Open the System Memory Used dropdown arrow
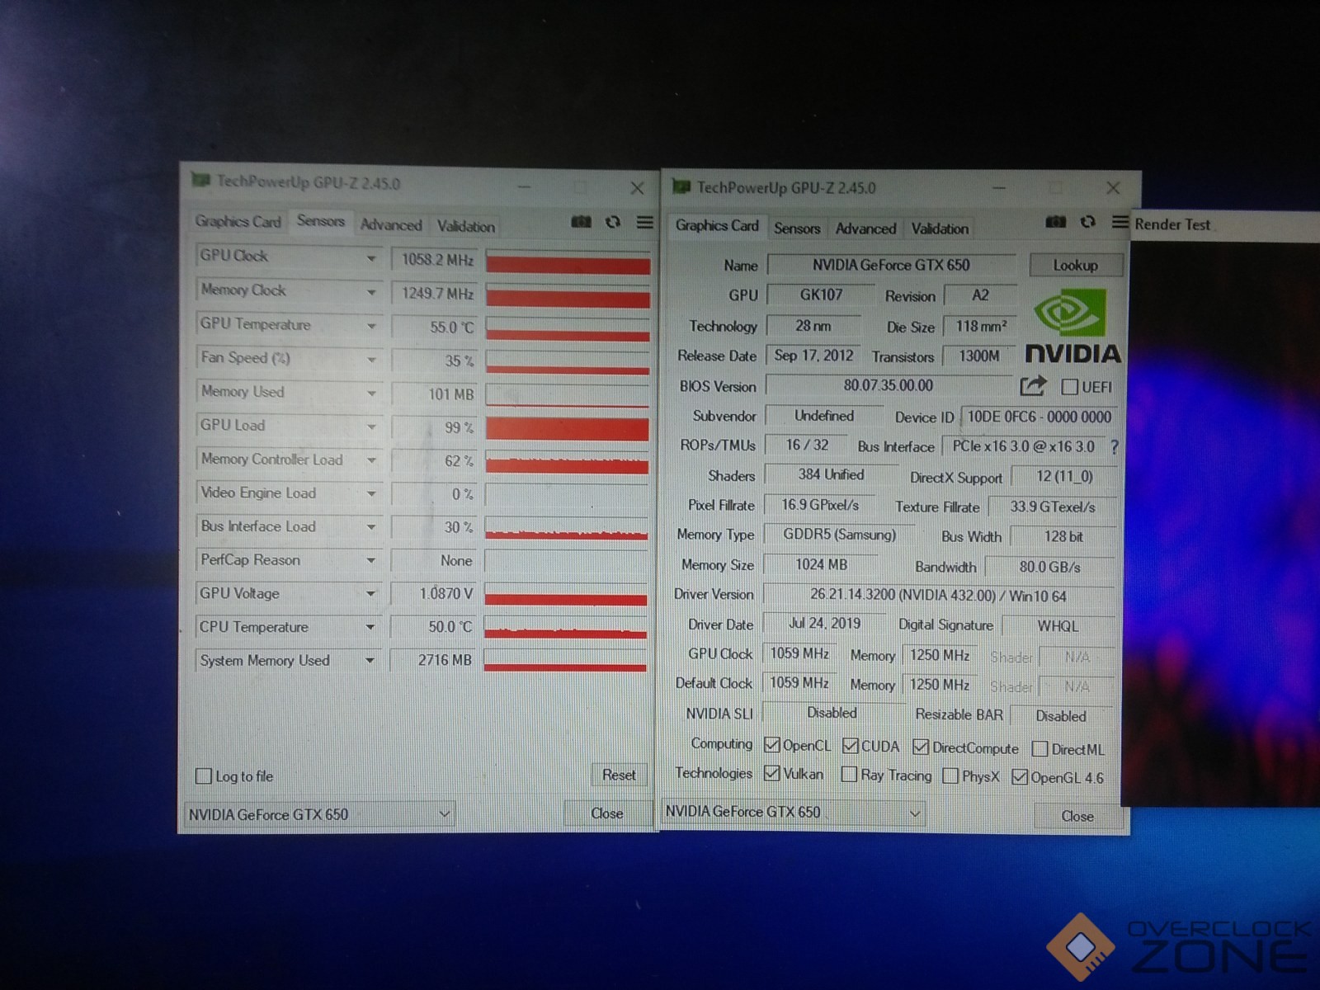This screenshot has height=990, width=1320. (370, 661)
